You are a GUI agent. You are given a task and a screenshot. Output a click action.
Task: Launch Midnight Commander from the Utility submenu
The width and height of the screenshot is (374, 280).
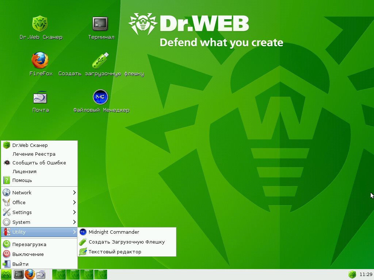[x=127, y=232]
